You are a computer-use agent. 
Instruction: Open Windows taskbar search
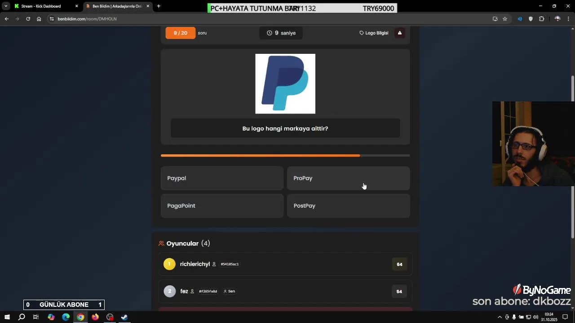pyautogui.click(x=22, y=317)
